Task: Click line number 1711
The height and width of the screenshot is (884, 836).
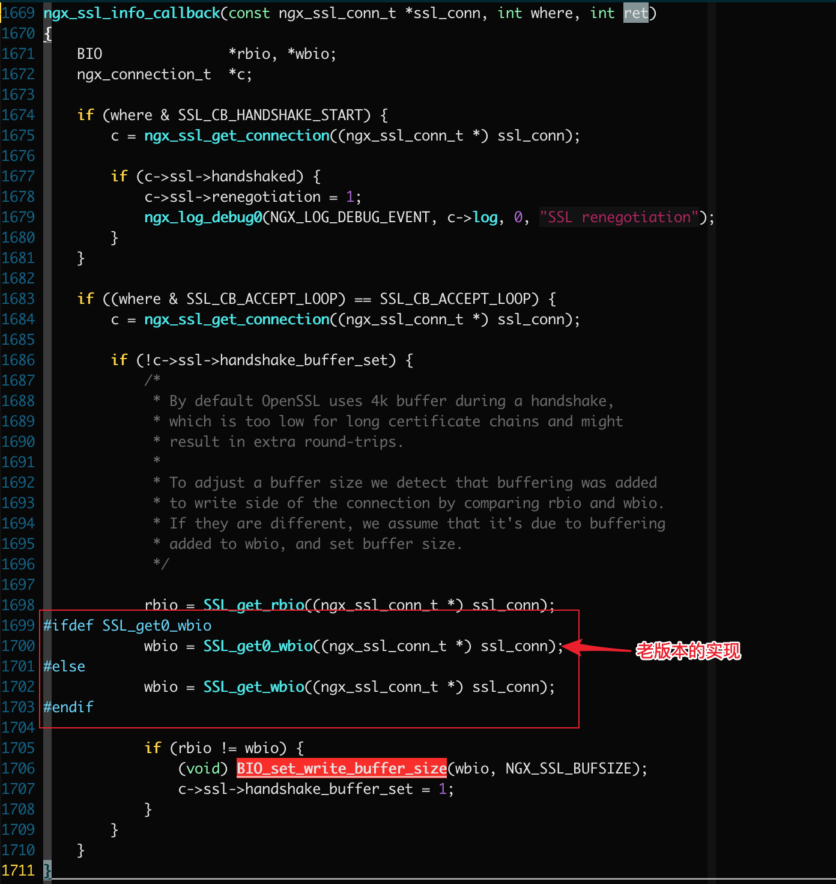Action: click(18, 871)
